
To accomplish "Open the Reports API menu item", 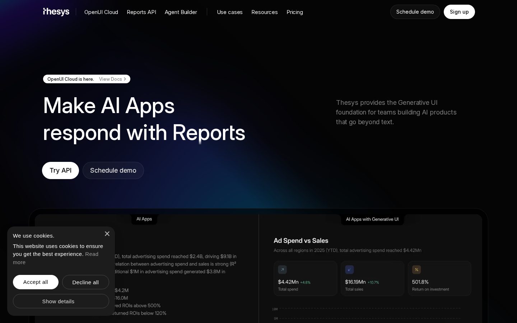I will (x=141, y=12).
